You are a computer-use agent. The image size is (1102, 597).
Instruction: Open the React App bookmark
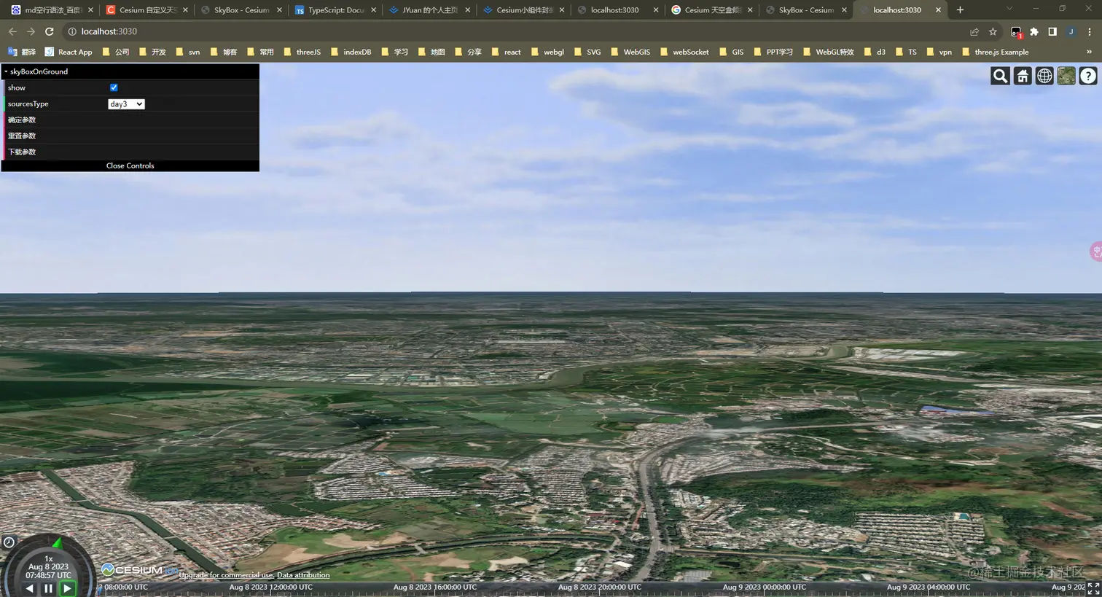click(x=69, y=52)
